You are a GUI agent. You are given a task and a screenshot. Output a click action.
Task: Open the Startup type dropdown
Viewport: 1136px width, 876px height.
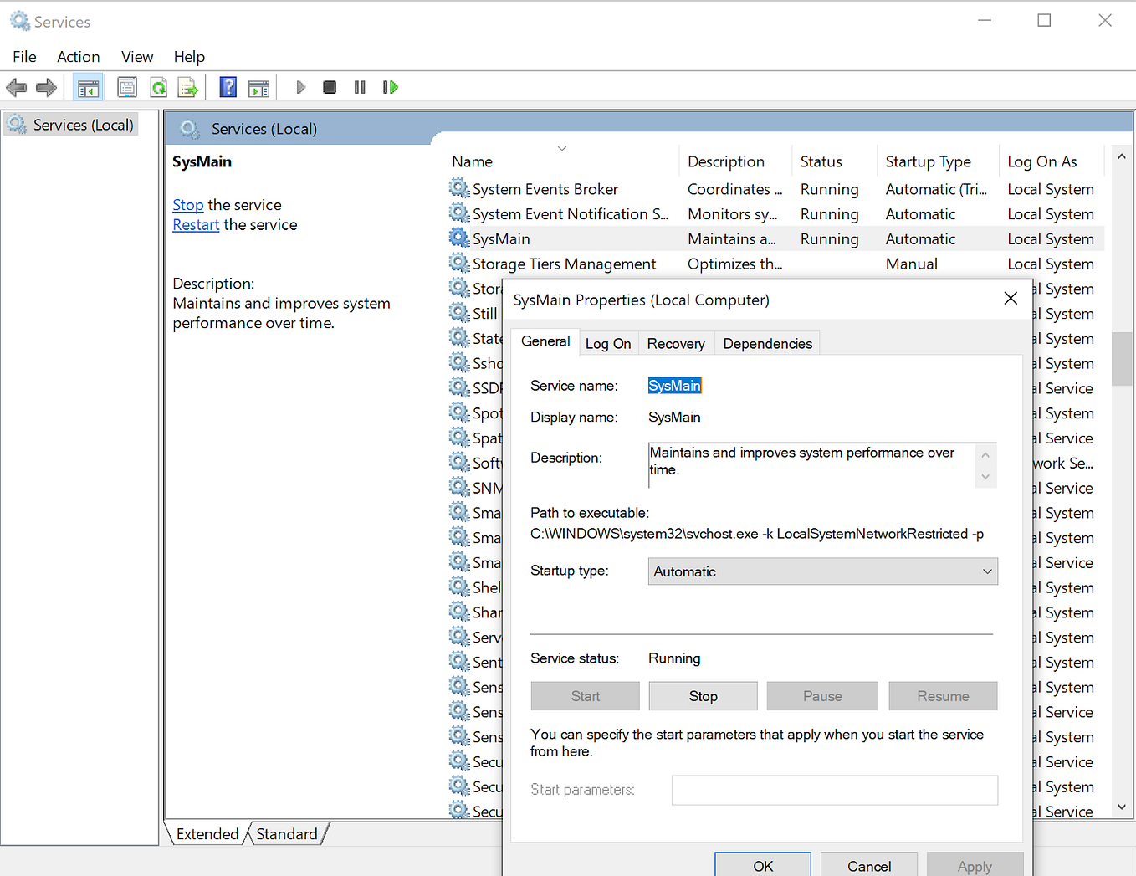[x=984, y=571]
